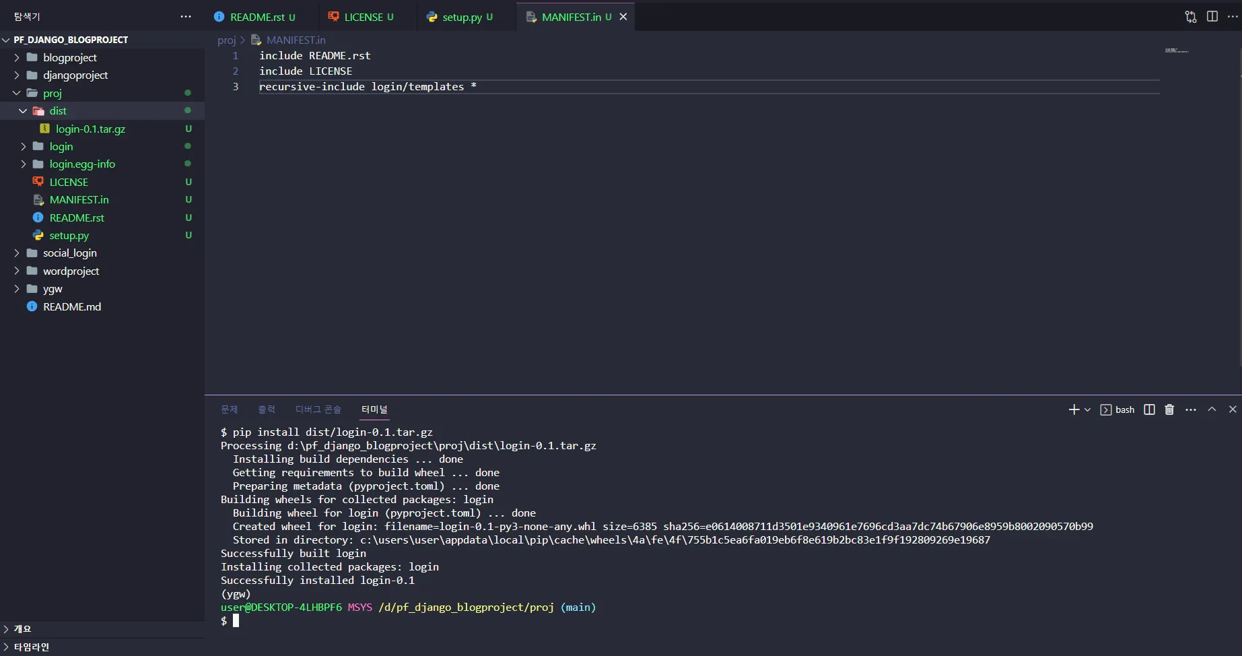Open terminal panel more actions ellipsis
The width and height of the screenshot is (1242, 656).
click(x=1190, y=409)
